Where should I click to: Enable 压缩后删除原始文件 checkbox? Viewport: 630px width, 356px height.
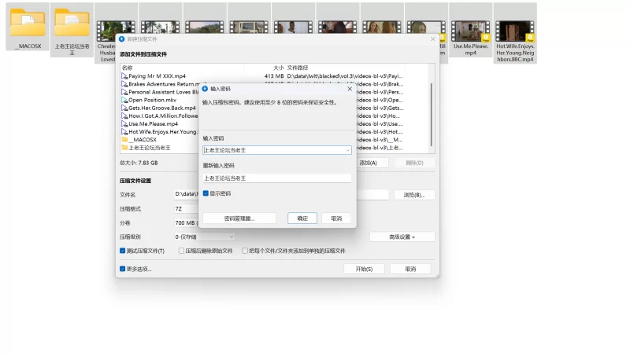tap(182, 251)
